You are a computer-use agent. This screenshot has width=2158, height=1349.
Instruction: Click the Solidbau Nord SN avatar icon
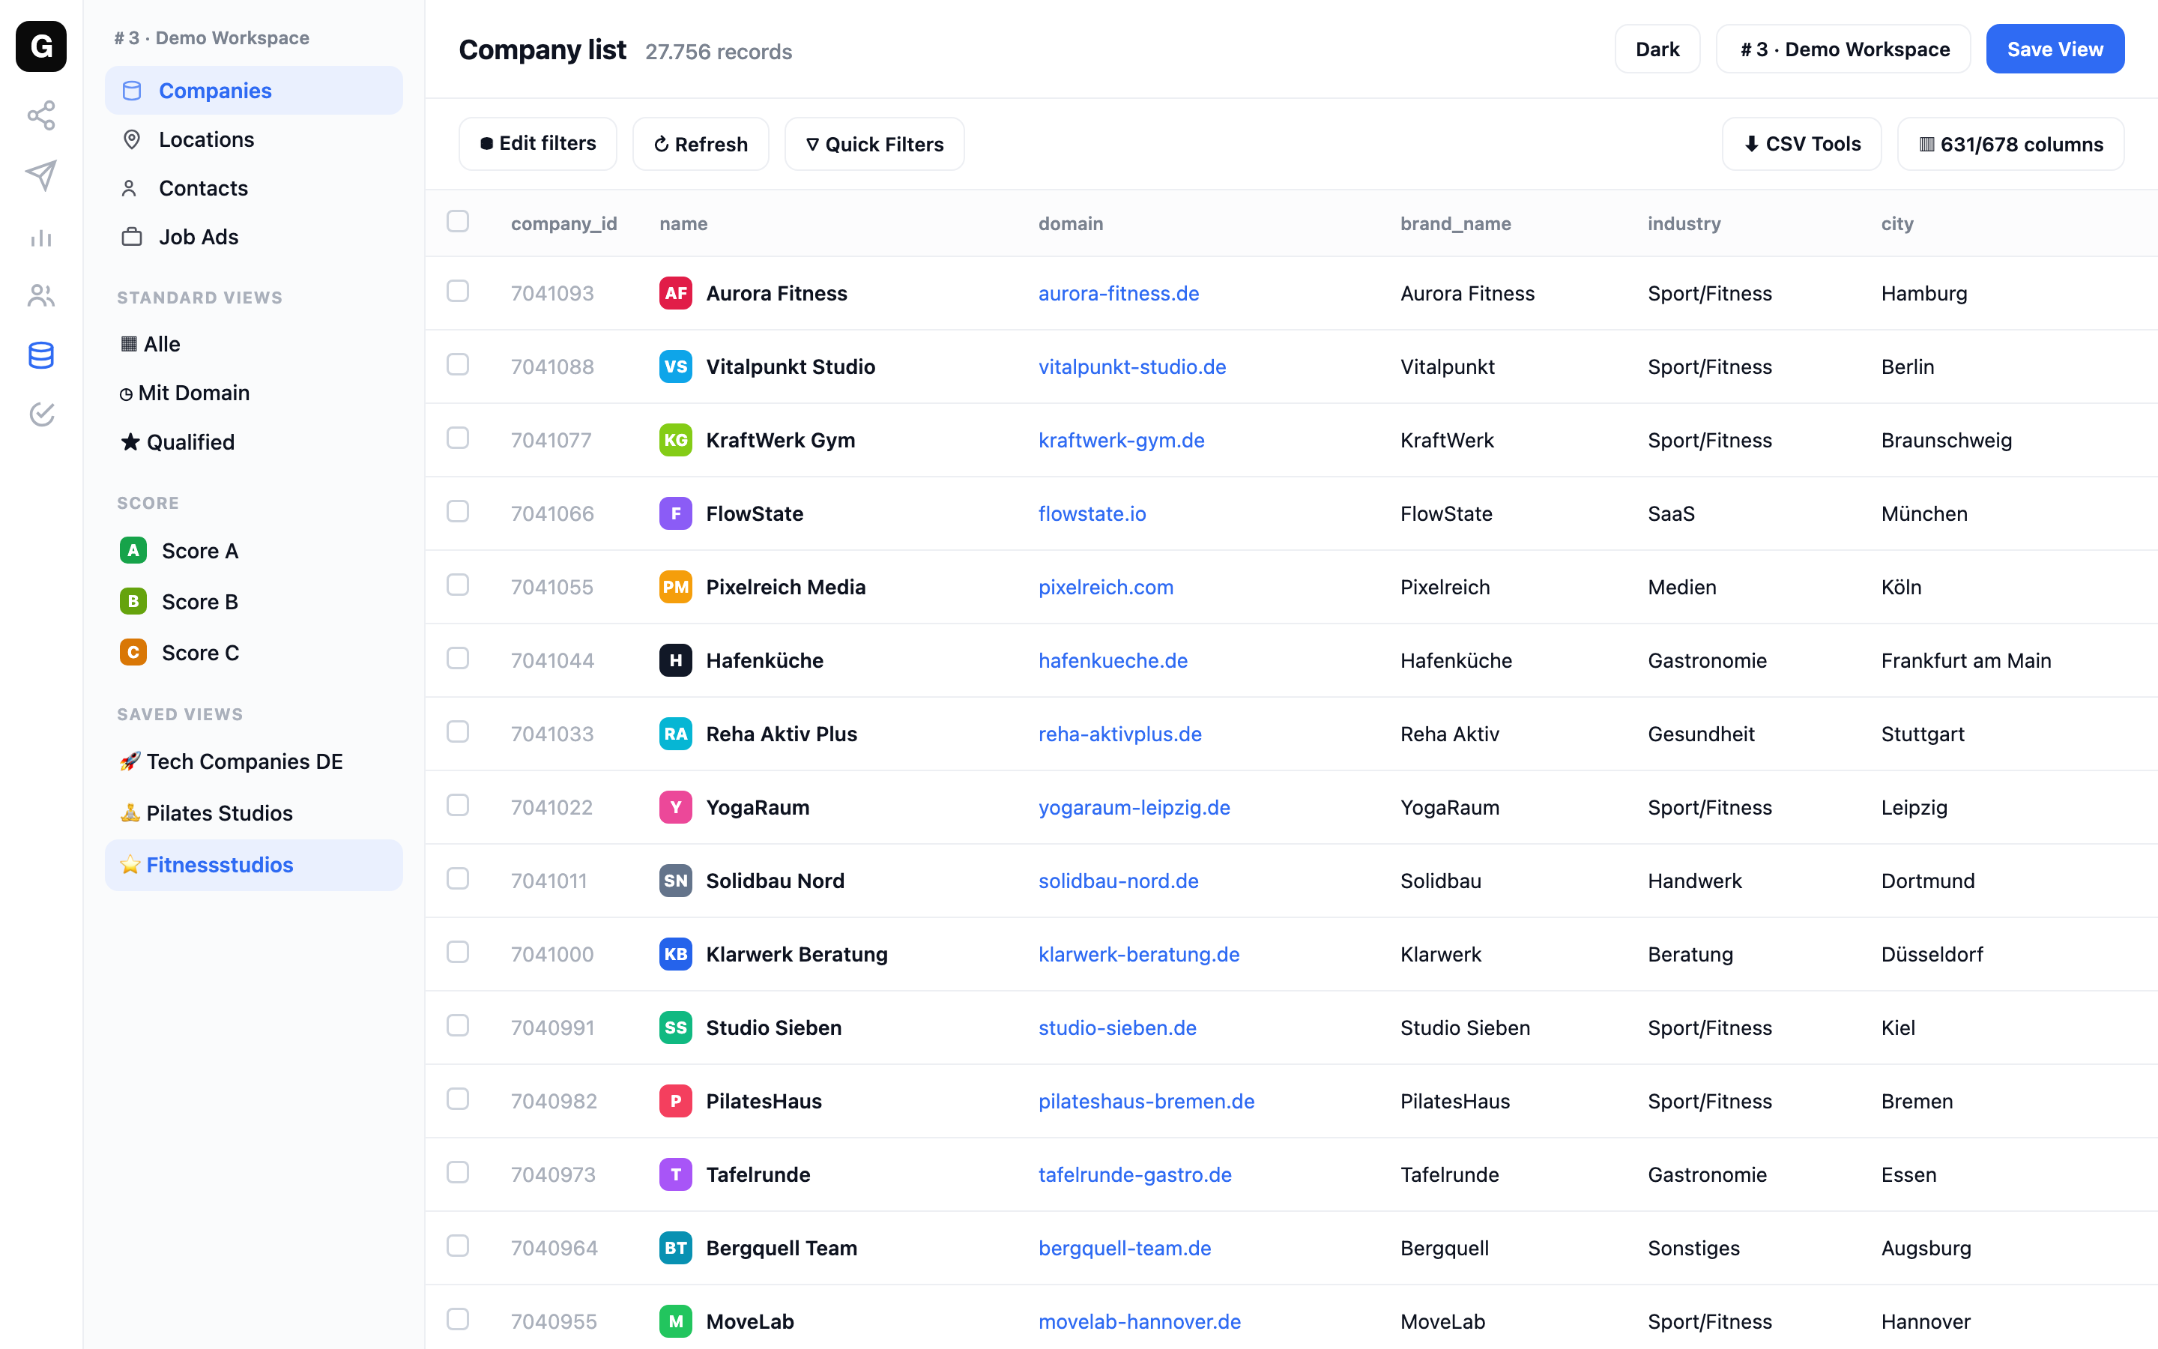675,881
